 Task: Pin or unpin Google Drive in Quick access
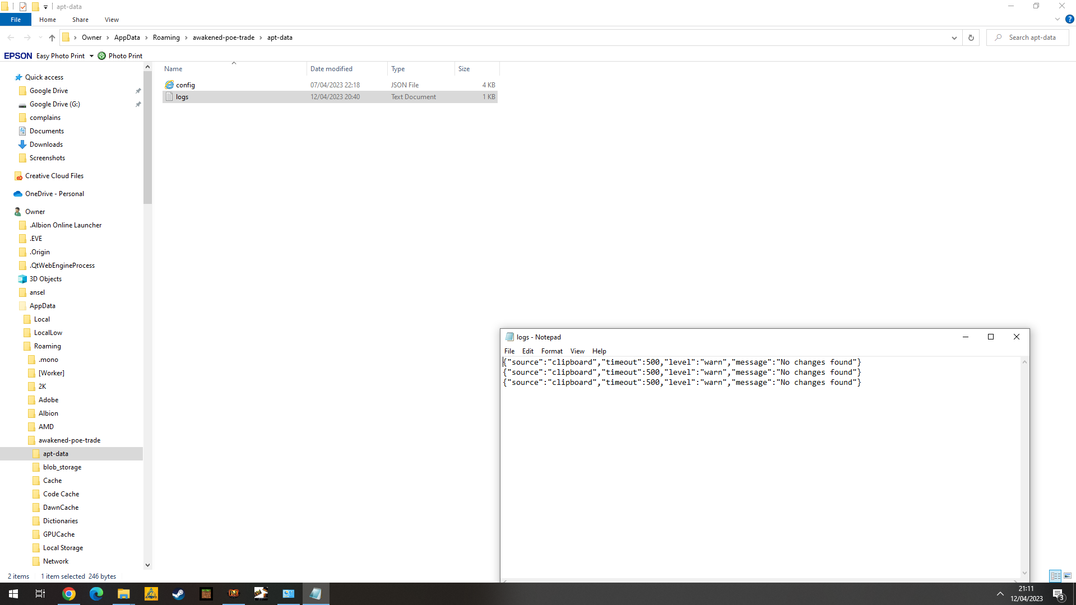click(138, 90)
